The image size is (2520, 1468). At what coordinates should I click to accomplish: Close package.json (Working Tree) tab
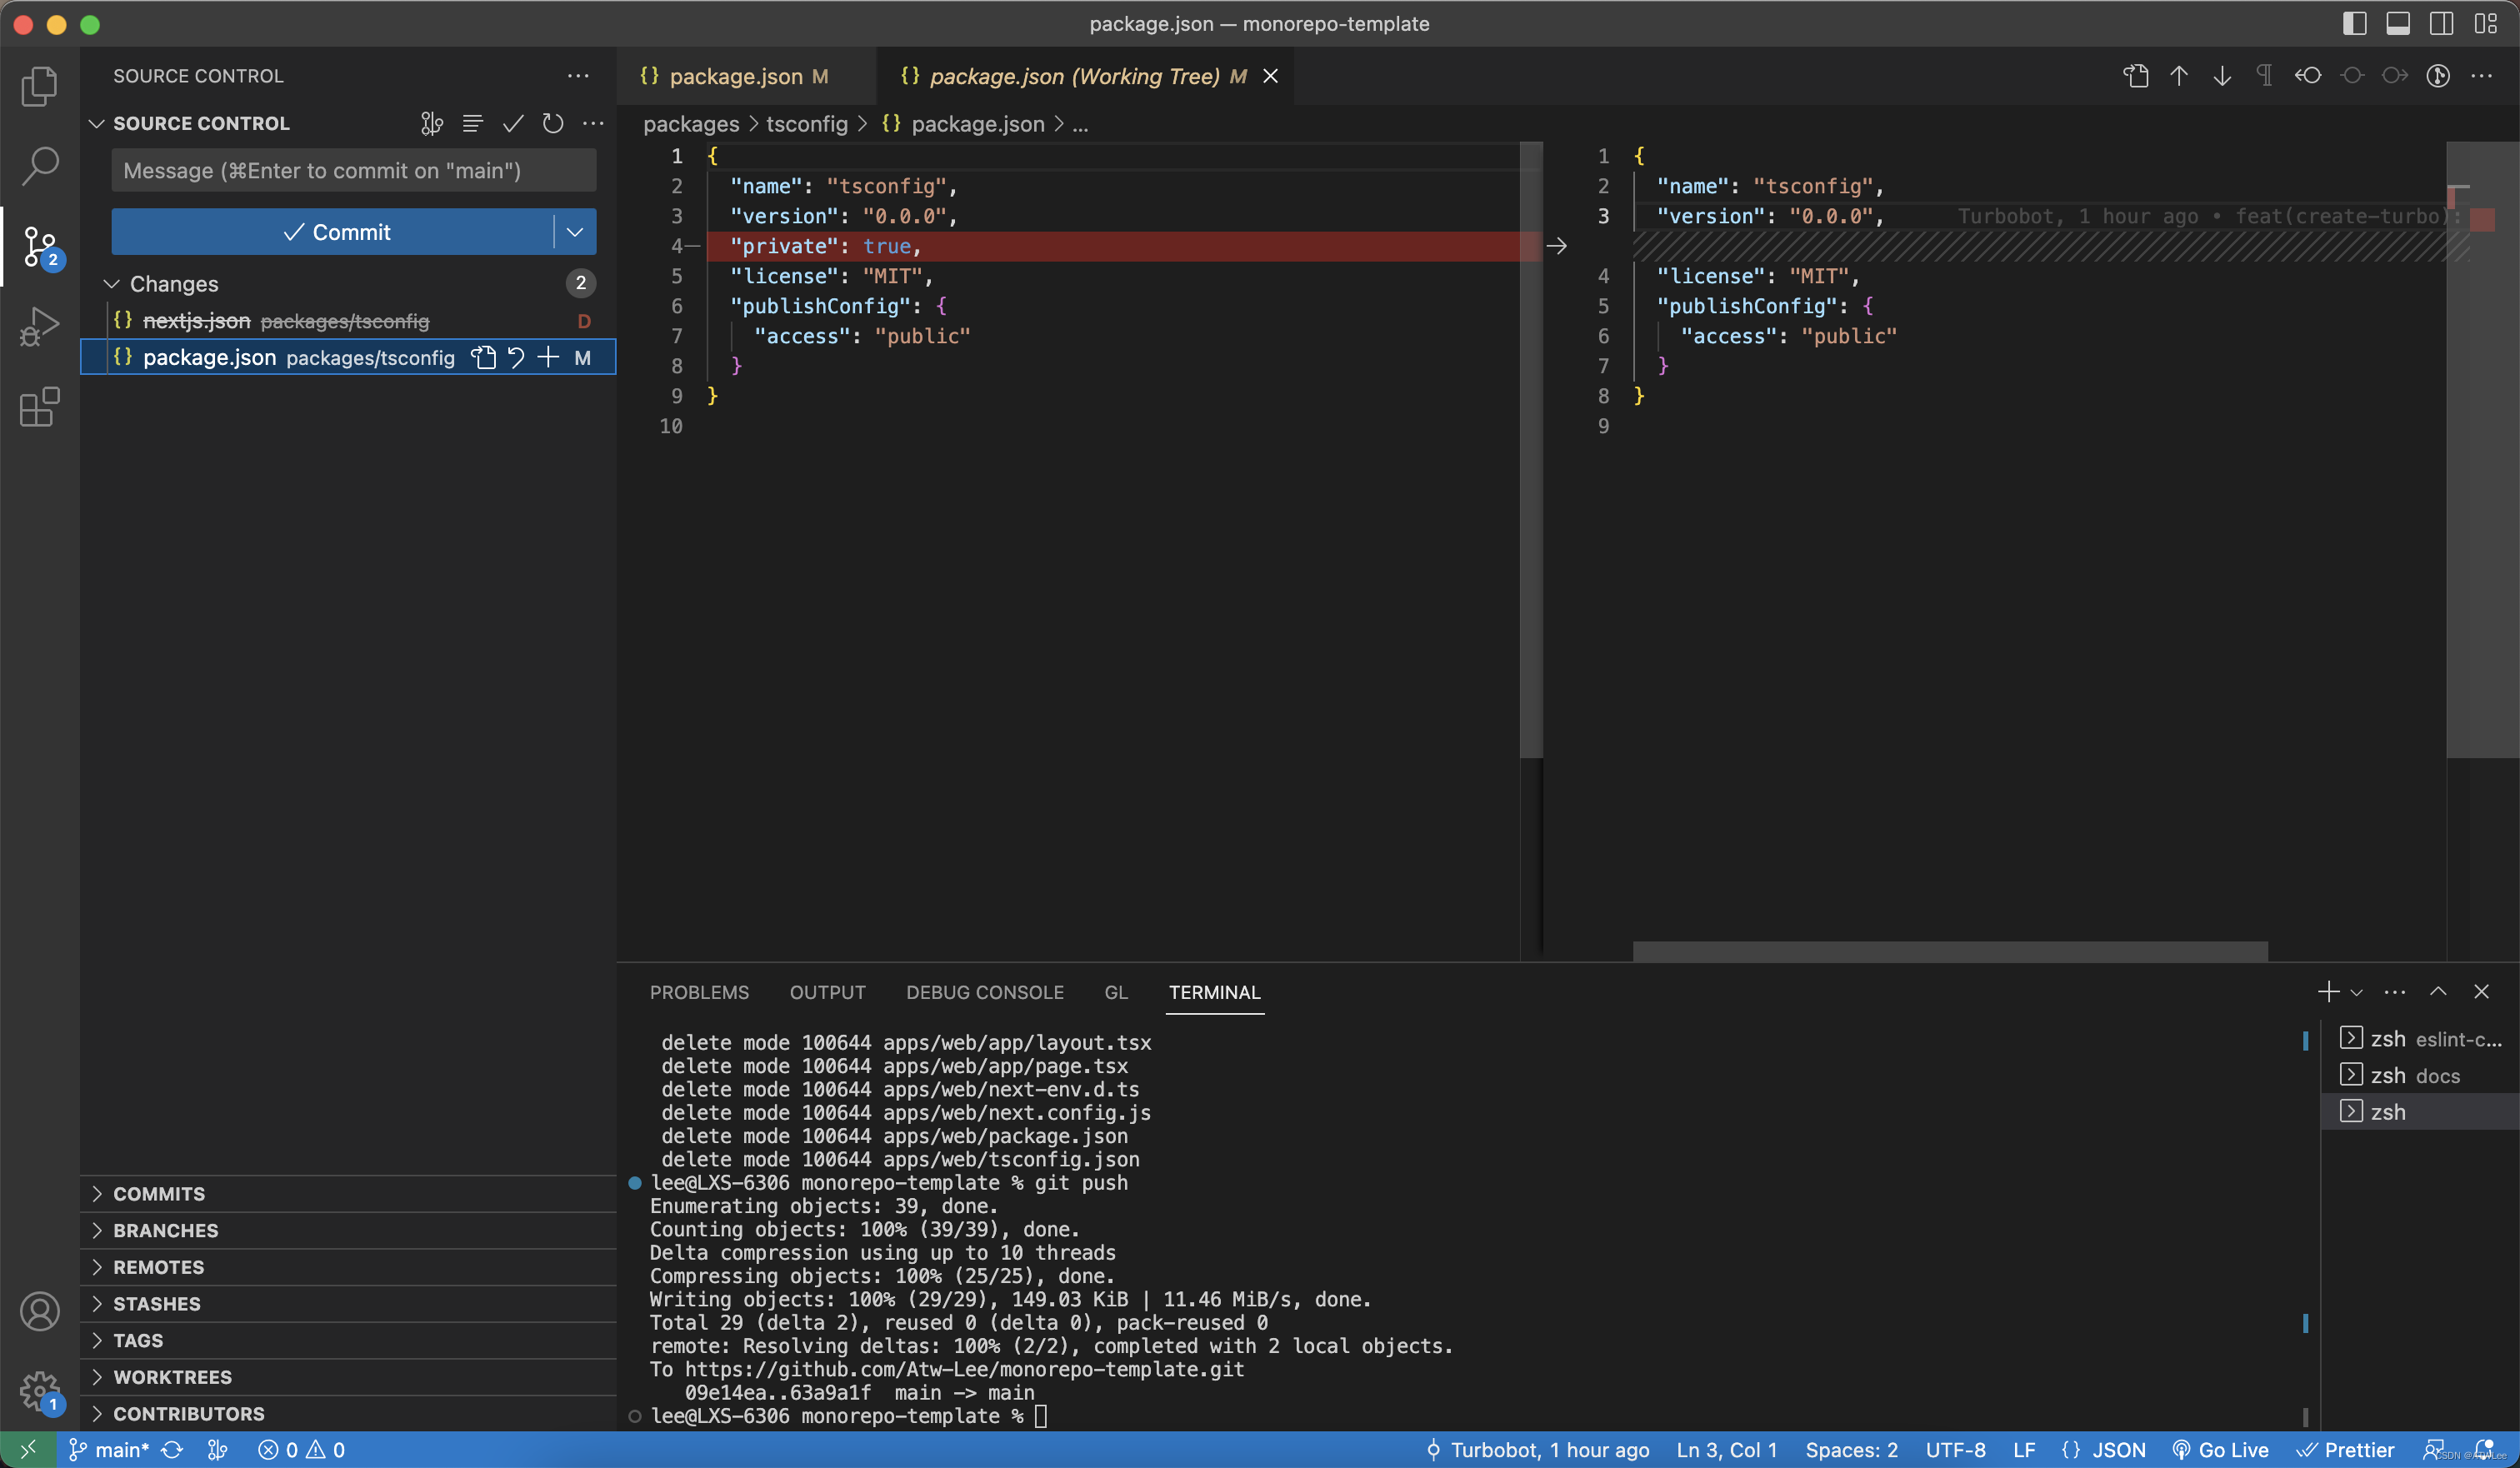(x=1270, y=76)
